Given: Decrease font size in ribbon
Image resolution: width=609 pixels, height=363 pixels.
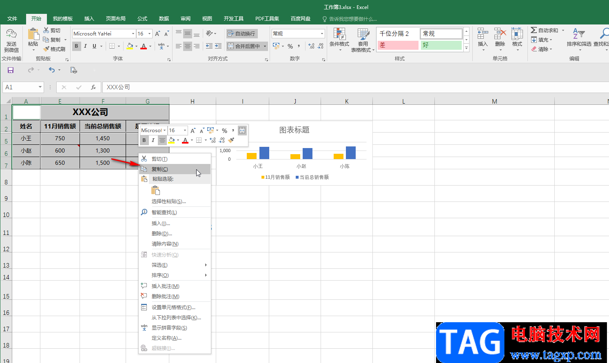Looking at the screenshot, I should [166, 33].
